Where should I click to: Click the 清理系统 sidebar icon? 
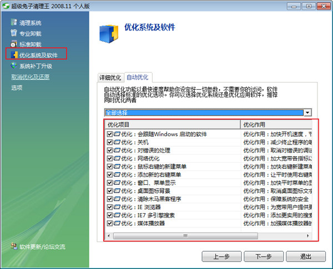[14, 23]
